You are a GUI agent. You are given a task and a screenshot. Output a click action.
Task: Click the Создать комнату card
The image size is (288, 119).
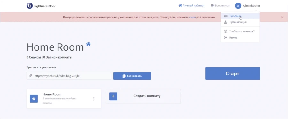pyautogui.click(x=143, y=96)
